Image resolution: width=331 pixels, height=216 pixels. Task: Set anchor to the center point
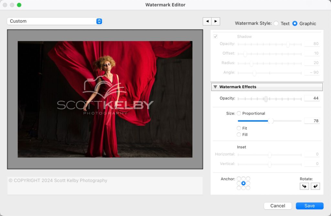coord(243,183)
